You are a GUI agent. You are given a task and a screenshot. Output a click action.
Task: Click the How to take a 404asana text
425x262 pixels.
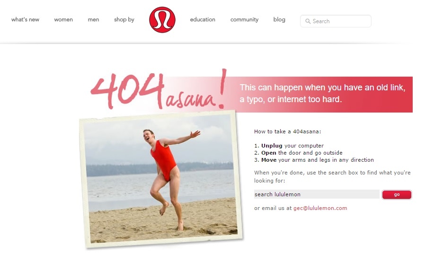[287, 131]
